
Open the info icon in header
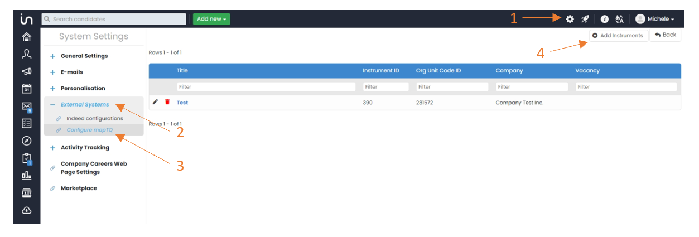[604, 19]
